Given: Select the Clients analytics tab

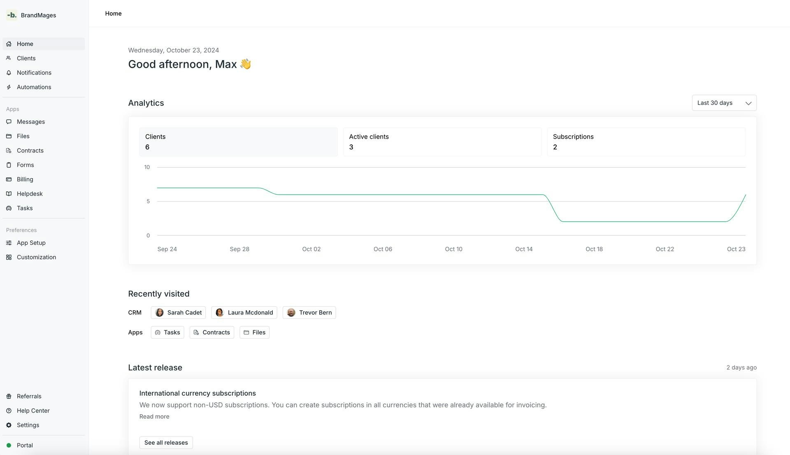Looking at the screenshot, I should click(x=238, y=142).
